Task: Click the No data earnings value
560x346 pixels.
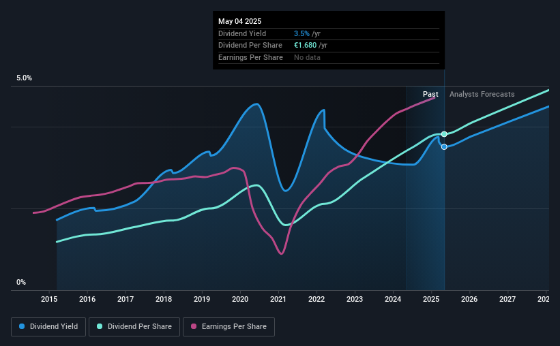Action: tap(307, 57)
